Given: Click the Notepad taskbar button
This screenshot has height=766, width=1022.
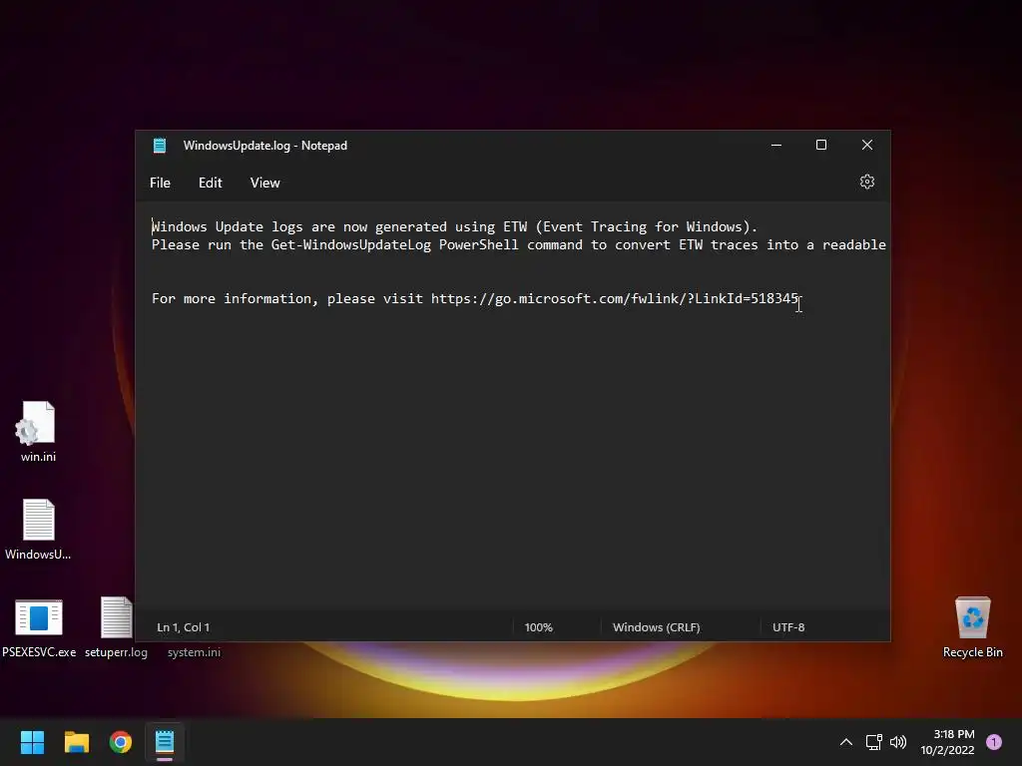Looking at the screenshot, I should point(165,742).
